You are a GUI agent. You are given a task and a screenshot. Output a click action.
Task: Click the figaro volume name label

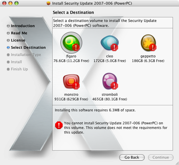[x=71, y=56]
